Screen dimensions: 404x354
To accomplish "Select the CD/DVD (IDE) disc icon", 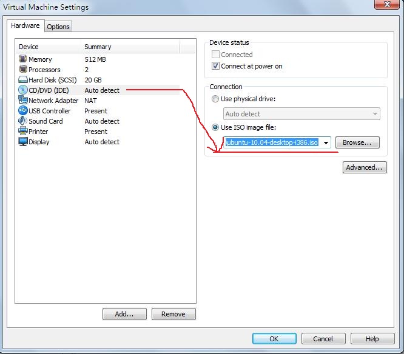I will coord(23,90).
